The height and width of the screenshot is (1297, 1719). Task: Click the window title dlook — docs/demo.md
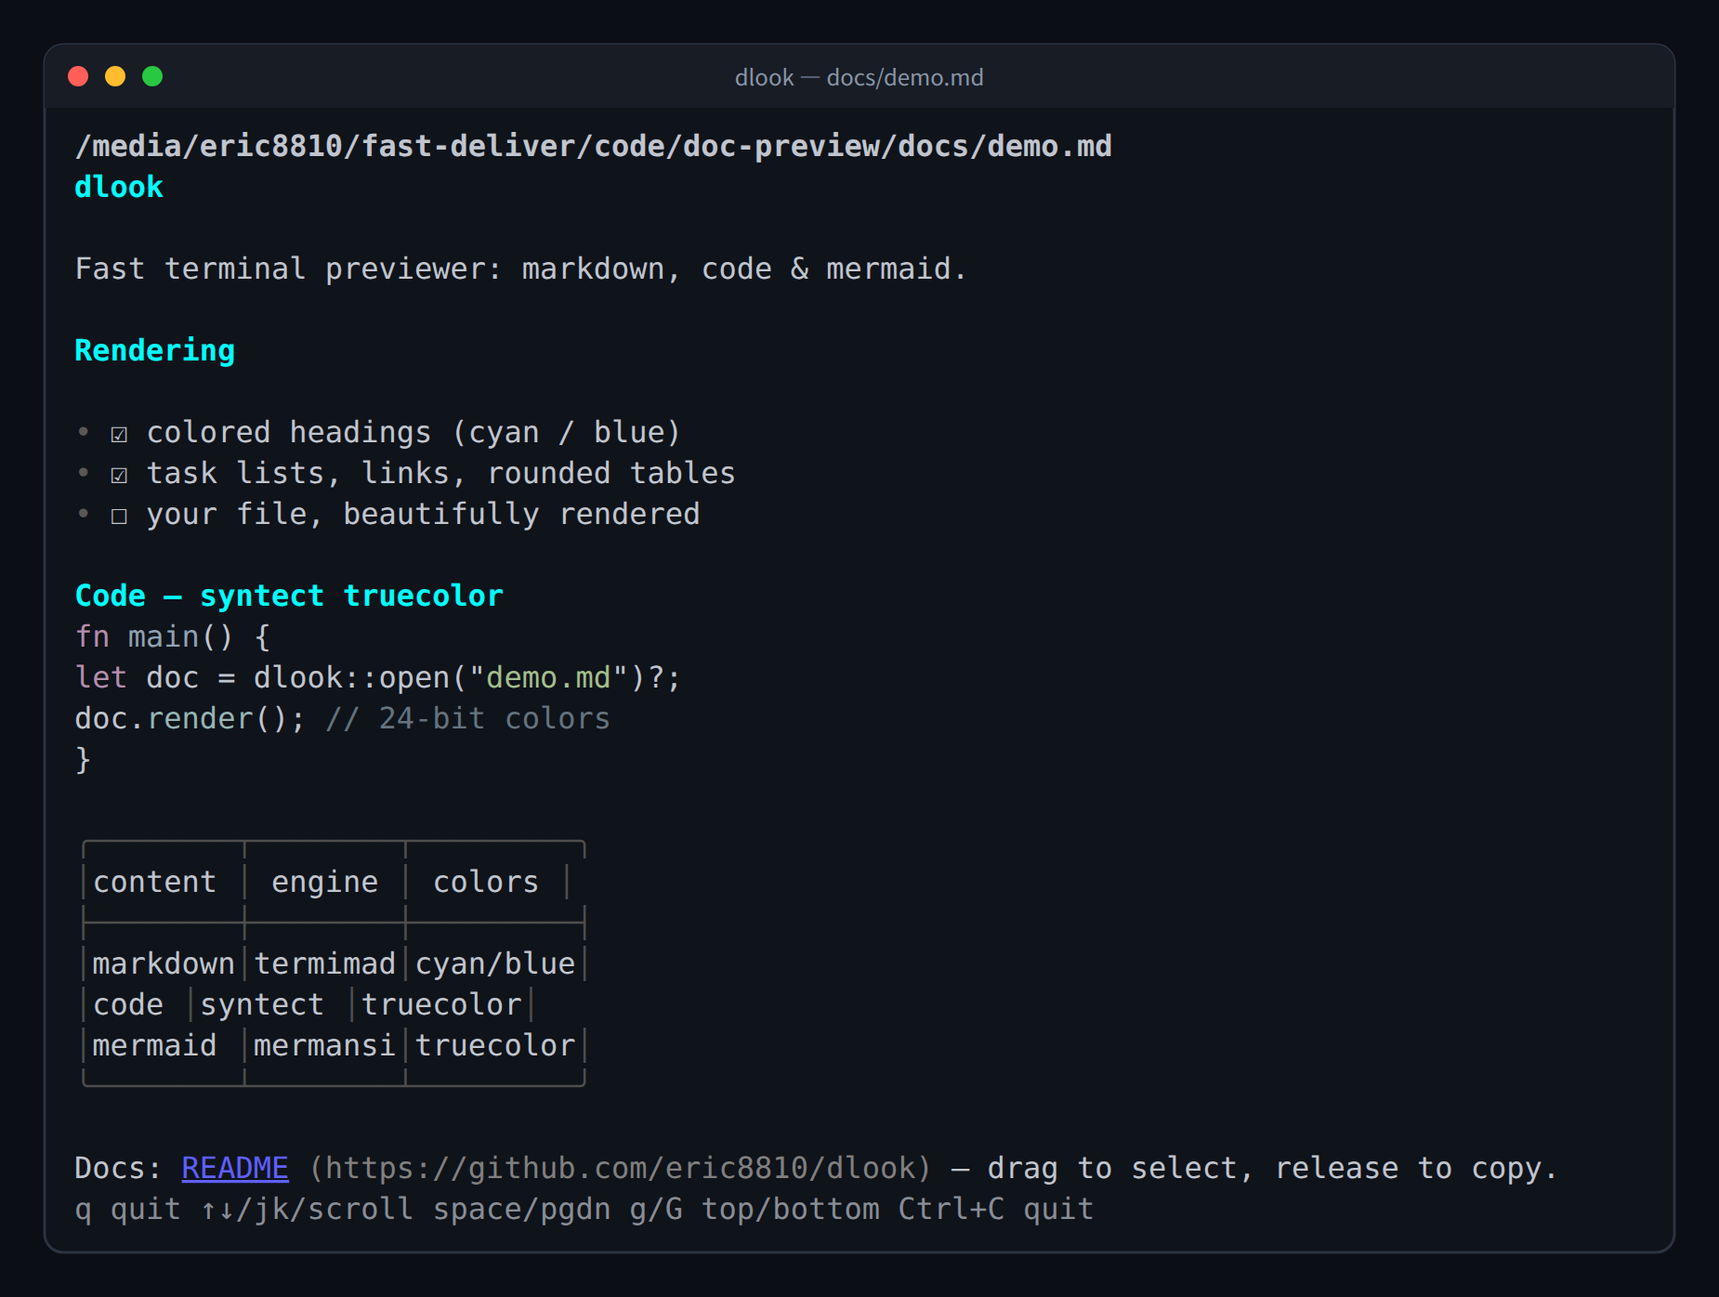859,77
